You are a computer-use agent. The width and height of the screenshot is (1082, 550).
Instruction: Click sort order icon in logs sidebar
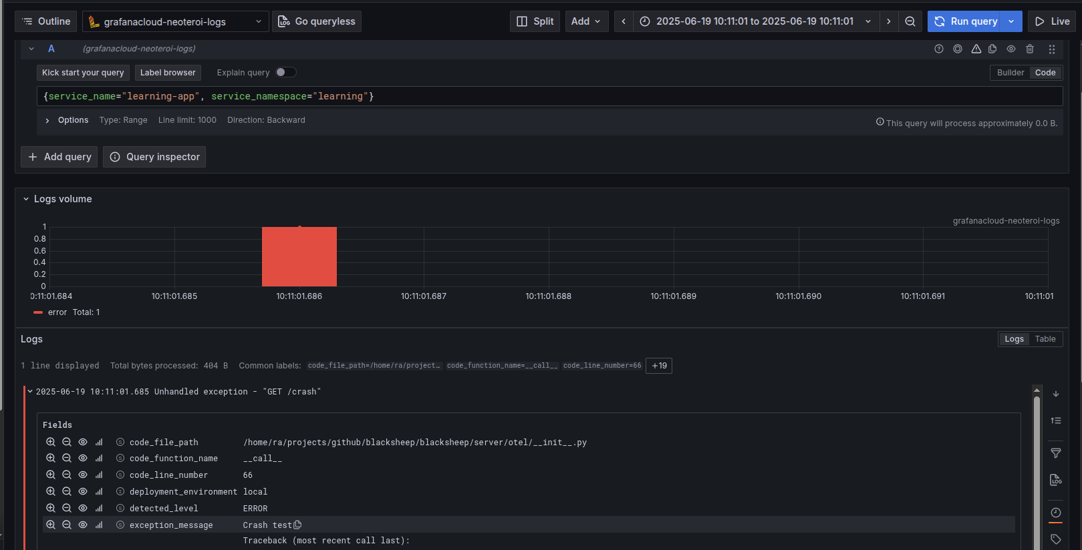click(1056, 421)
